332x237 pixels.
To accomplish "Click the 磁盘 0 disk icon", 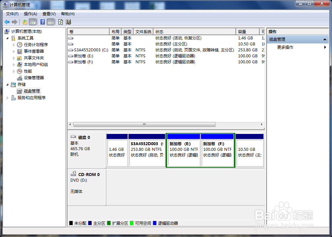I will [73, 137].
